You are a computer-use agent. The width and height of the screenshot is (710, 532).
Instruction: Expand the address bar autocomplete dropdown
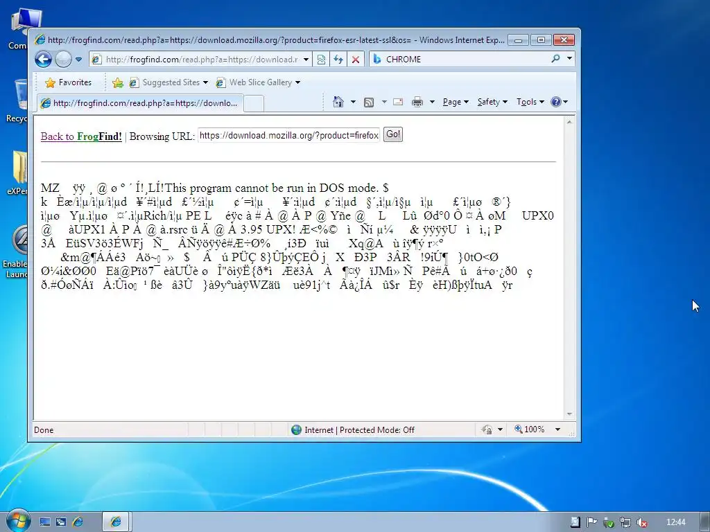click(x=306, y=60)
